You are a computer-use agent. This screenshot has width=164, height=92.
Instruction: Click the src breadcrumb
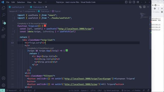21,11
